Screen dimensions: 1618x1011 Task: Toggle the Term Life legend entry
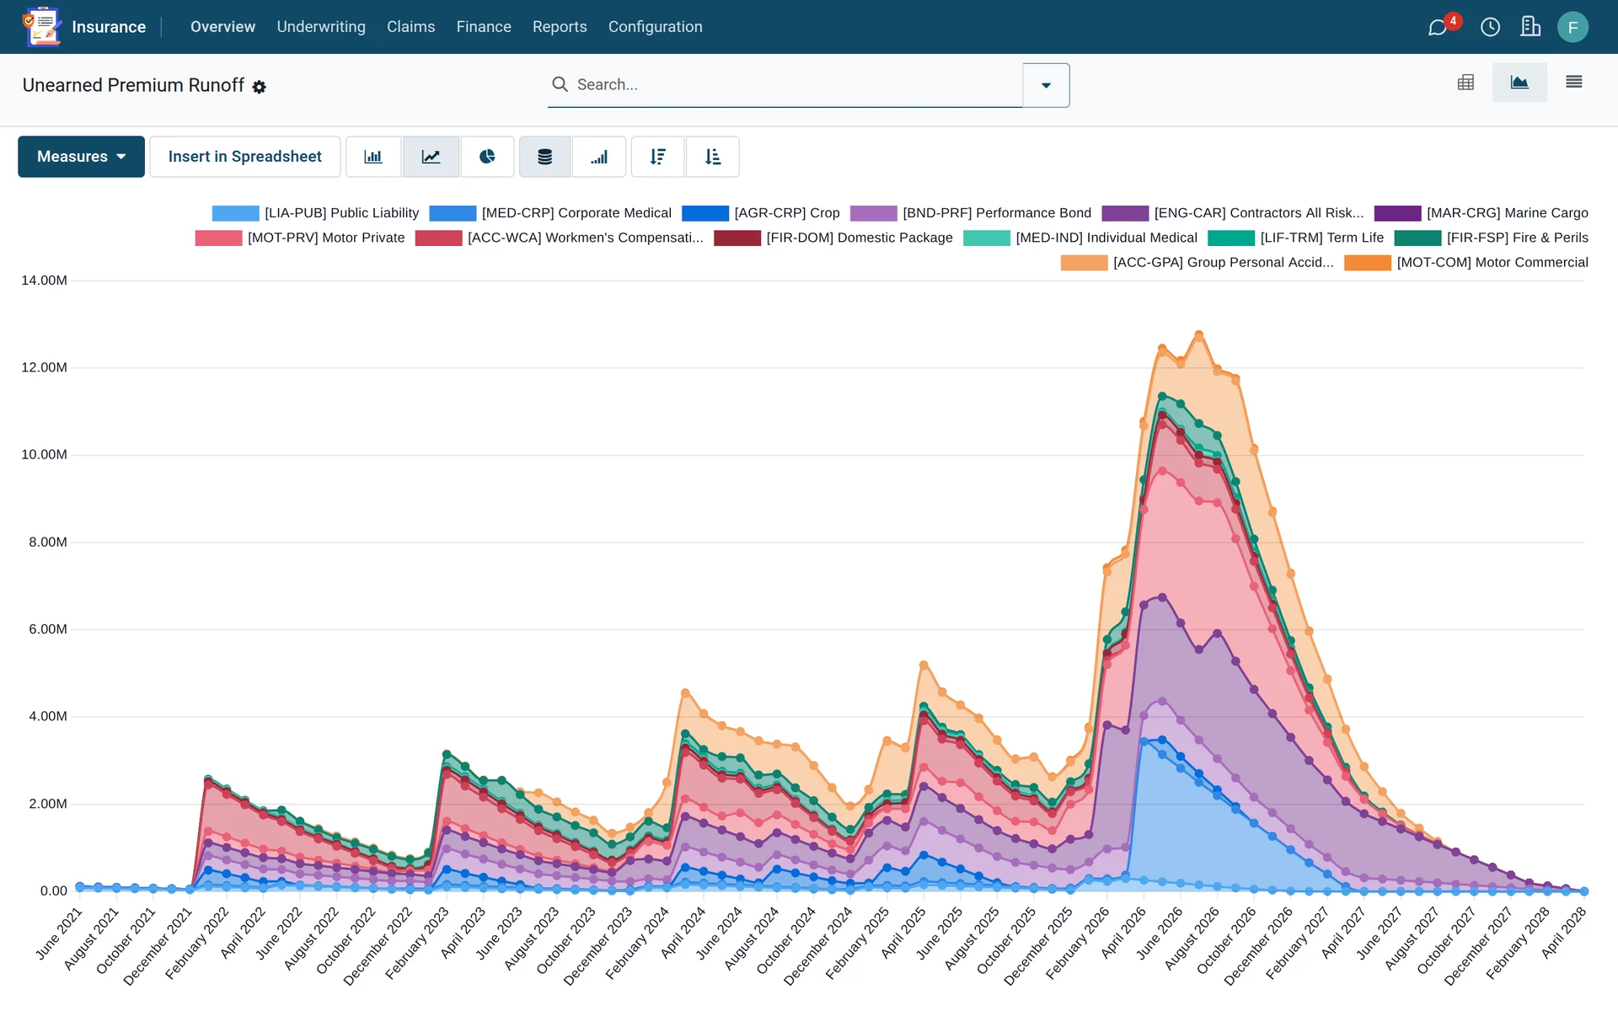pos(1296,238)
